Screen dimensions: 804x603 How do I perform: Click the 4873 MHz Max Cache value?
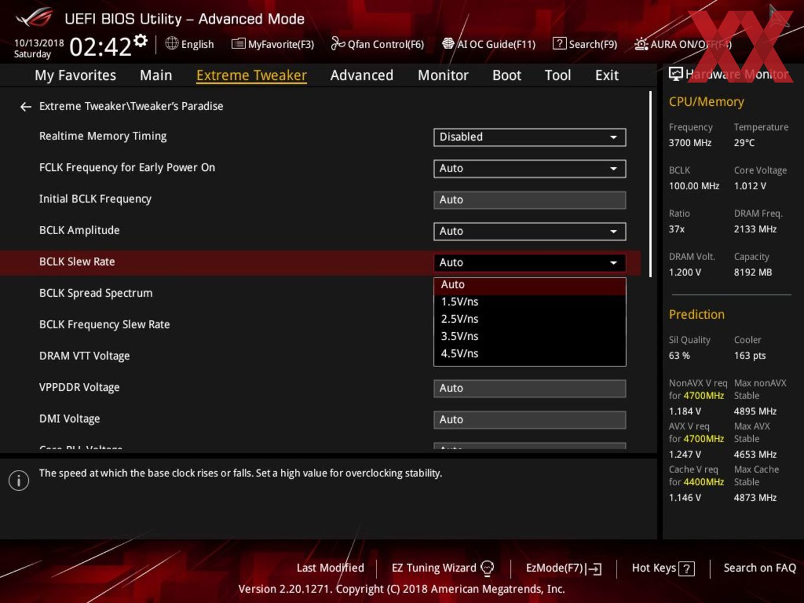(x=756, y=497)
